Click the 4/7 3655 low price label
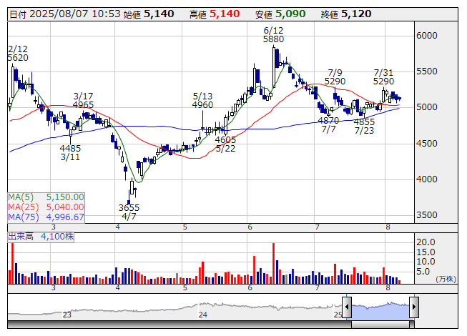 coord(129,212)
